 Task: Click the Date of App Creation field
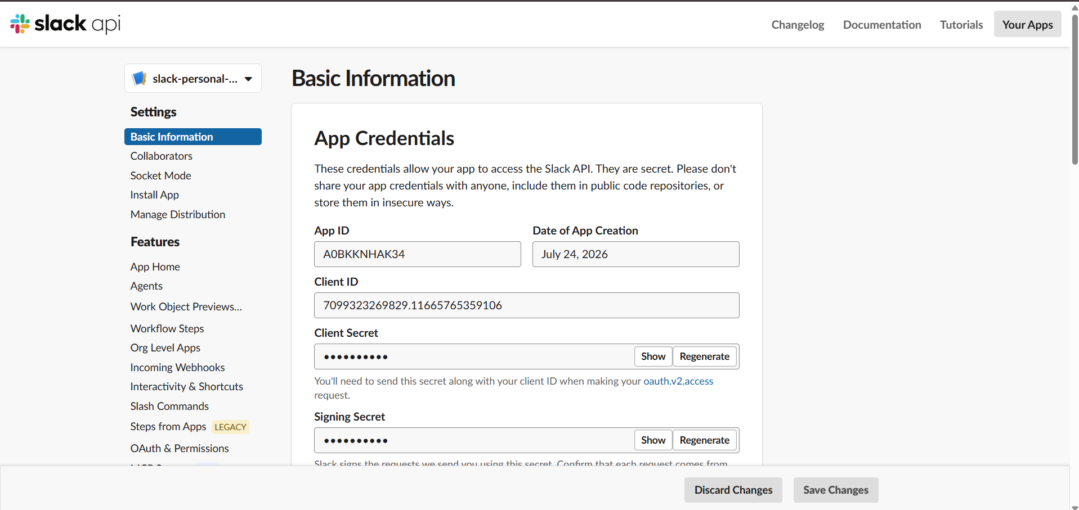coord(636,254)
